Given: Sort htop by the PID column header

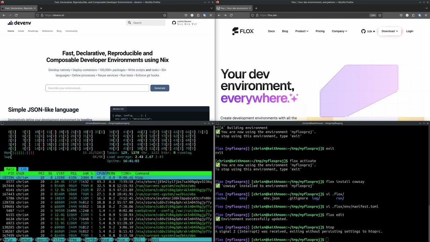Looking at the screenshot, I should (x=11, y=173).
